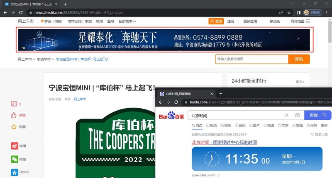Click the Baidu 百度 logo
The image size is (332, 178).
click(x=171, y=116)
